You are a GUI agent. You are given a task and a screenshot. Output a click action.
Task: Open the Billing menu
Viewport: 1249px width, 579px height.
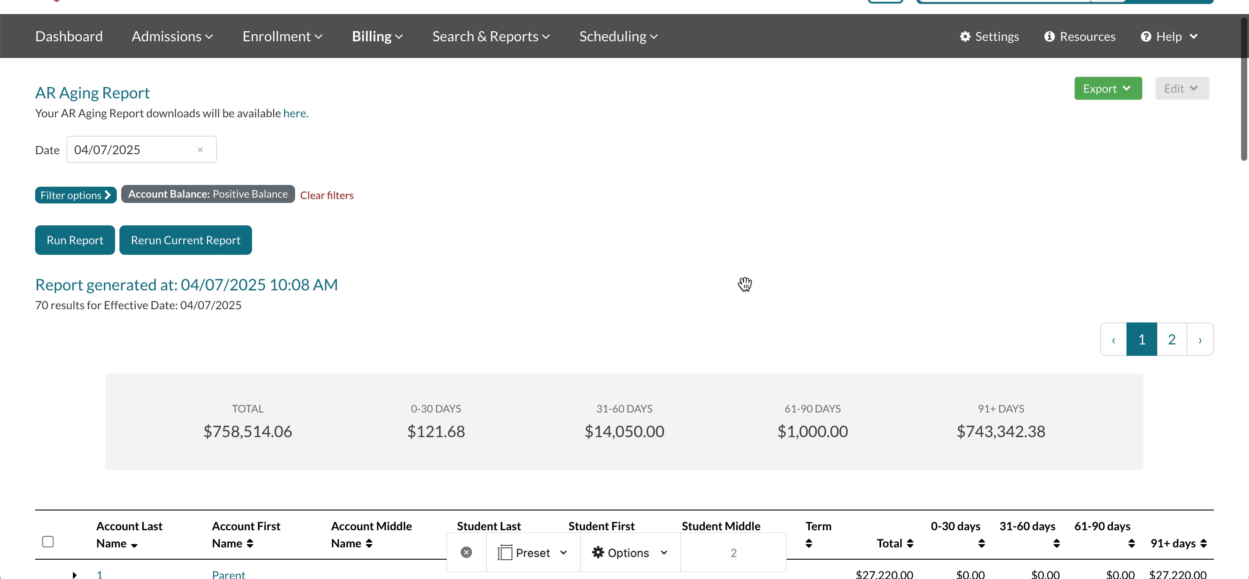(x=377, y=36)
